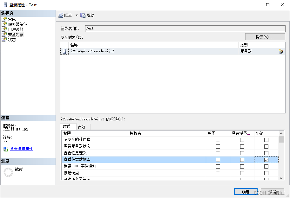Click the window database title icon
Screen dimensions: 290x198
5,5
